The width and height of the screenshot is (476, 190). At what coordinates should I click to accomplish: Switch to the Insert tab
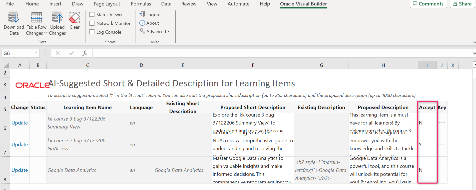click(x=55, y=4)
